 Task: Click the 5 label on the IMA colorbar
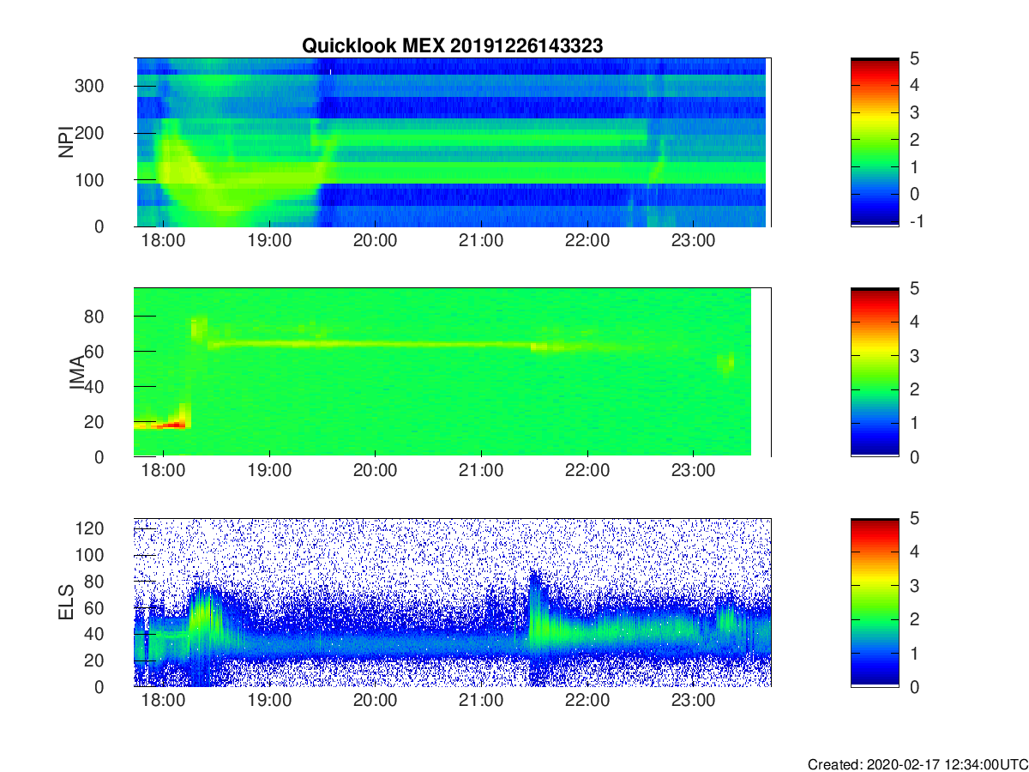[913, 288]
